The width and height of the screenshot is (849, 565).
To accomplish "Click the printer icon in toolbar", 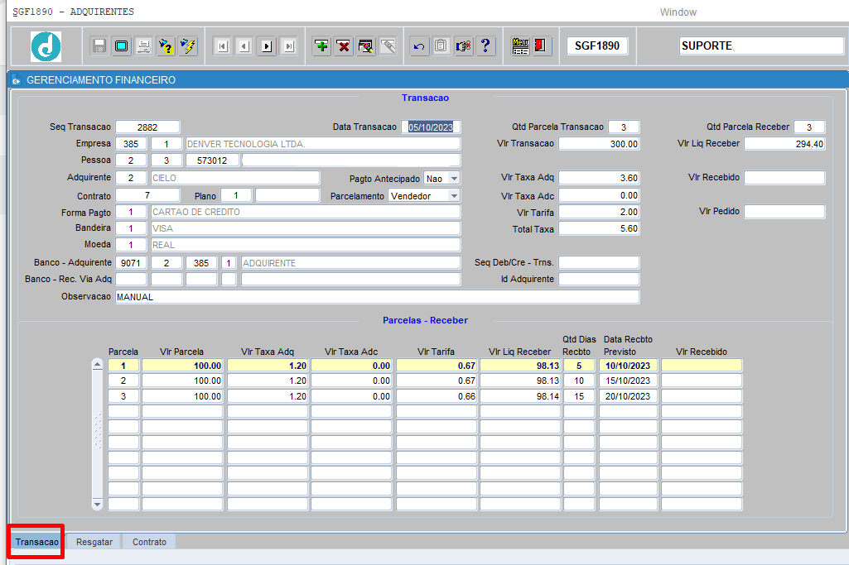I will [143, 46].
